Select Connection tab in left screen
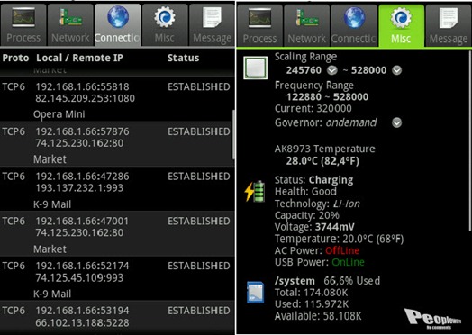 pyautogui.click(x=117, y=25)
